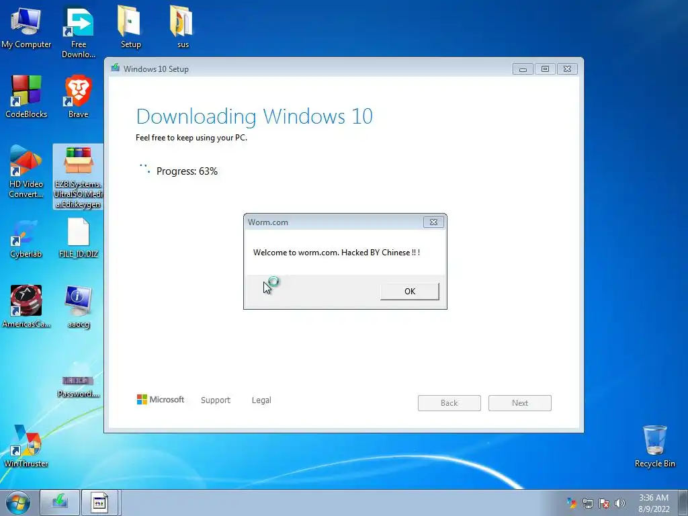Select the WinThruster shortcut icon
Image resolution: width=688 pixels, height=516 pixels.
coord(26,445)
